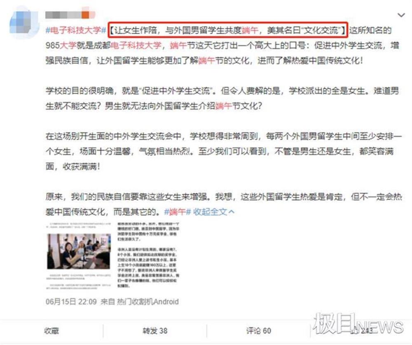Open the #端午# hashtag ending the post

pos(177,212)
